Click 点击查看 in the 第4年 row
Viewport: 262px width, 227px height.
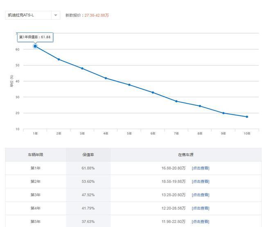(201, 208)
